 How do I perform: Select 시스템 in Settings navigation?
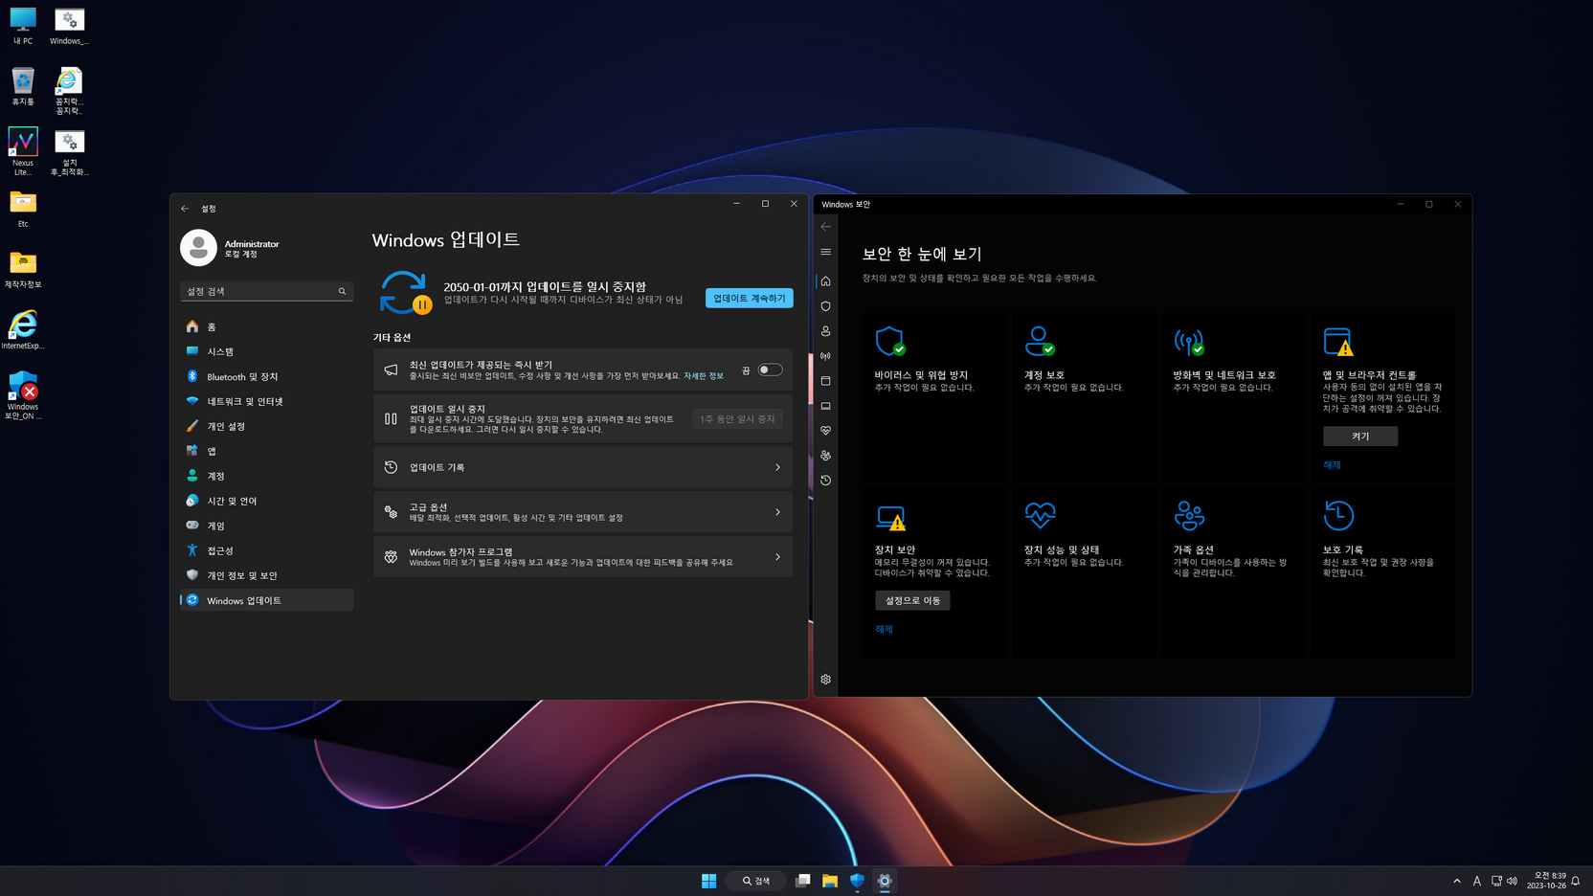click(x=266, y=351)
